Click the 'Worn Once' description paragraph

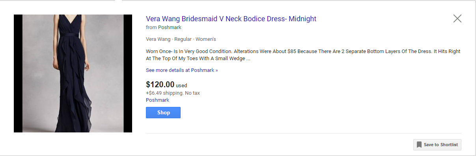pyautogui.click(x=303, y=55)
